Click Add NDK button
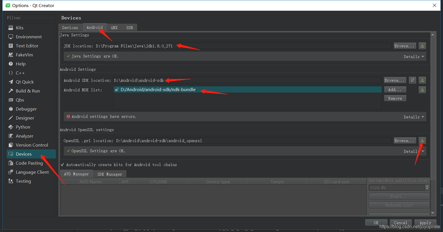 (x=395, y=89)
